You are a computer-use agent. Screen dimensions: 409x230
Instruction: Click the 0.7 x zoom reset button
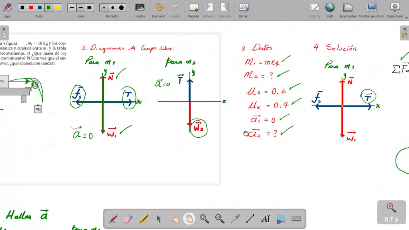point(391,212)
